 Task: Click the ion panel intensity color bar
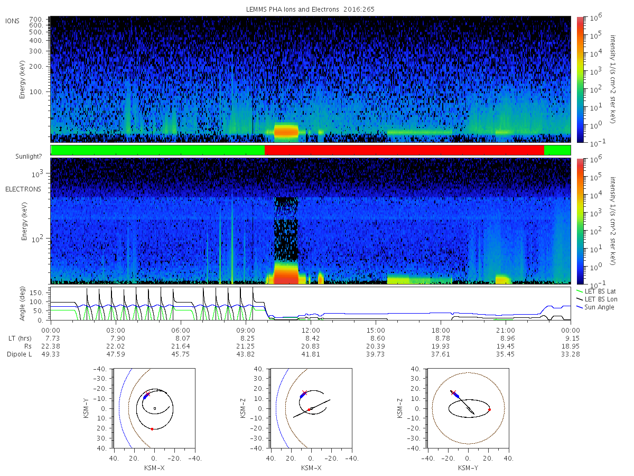pos(580,79)
